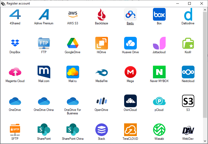The height and width of the screenshot is (144, 208).
Task: Click the vertical scrollbar thumb
Action: point(205,65)
